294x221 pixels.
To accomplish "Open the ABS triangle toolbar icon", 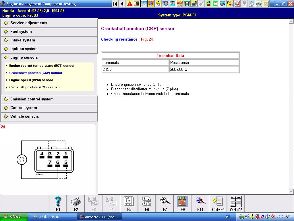I will [x=251, y=3].
